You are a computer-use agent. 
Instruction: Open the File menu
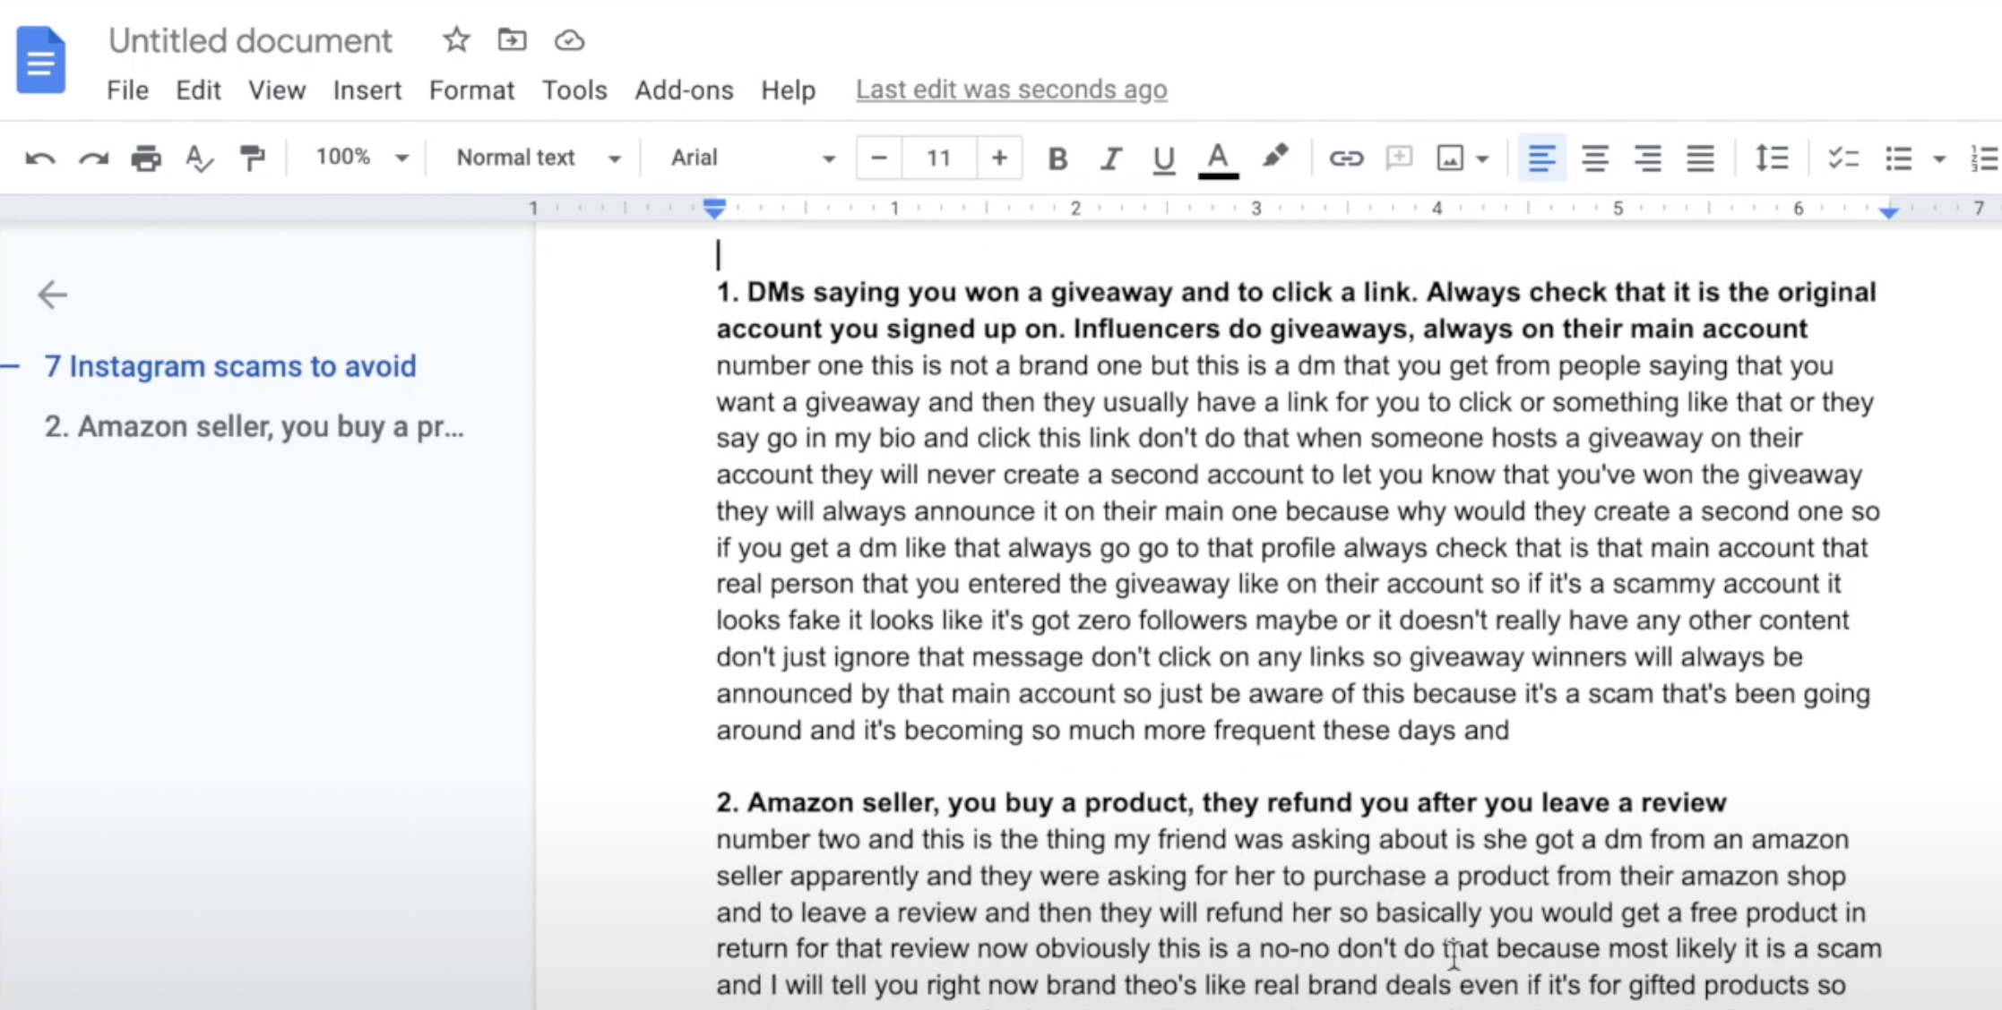[127, 90]
